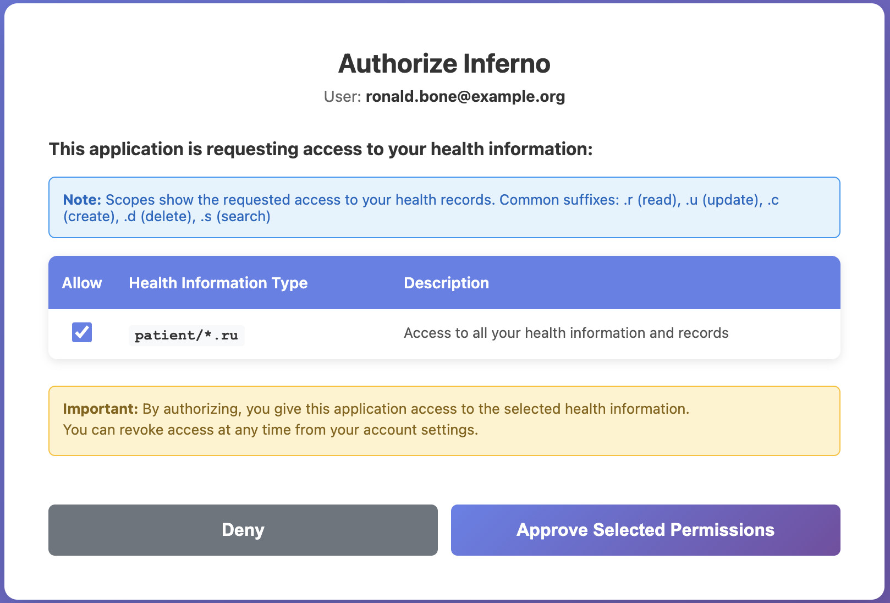Click the 'Access to all your health information' description
Image resolution: width=890 pixels, height=603 pixels.
[x=565, y=333]
